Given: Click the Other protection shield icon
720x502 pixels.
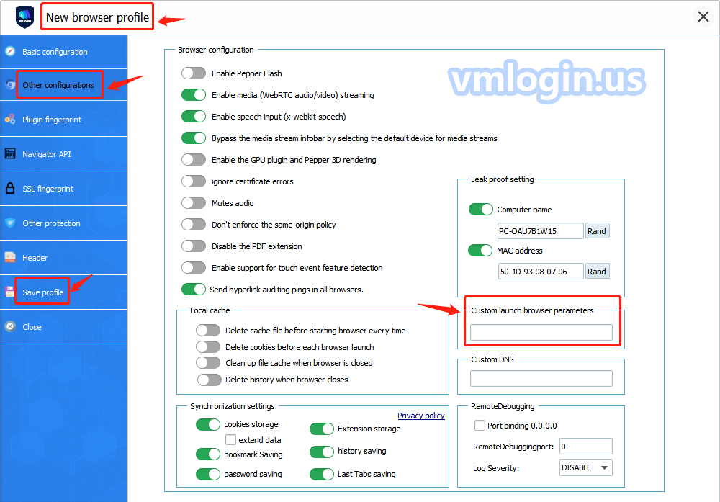Looking at the screenshot, I should [10, 223].
